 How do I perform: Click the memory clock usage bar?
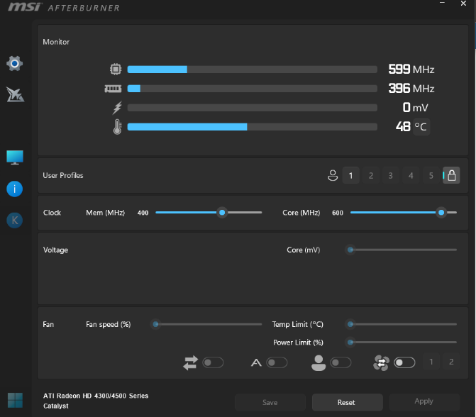click(x=253, y=89)
